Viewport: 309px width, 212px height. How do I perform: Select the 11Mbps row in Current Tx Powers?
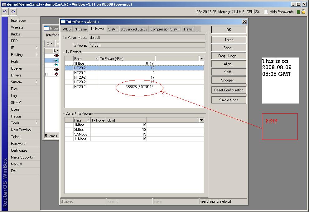(134, 139)
